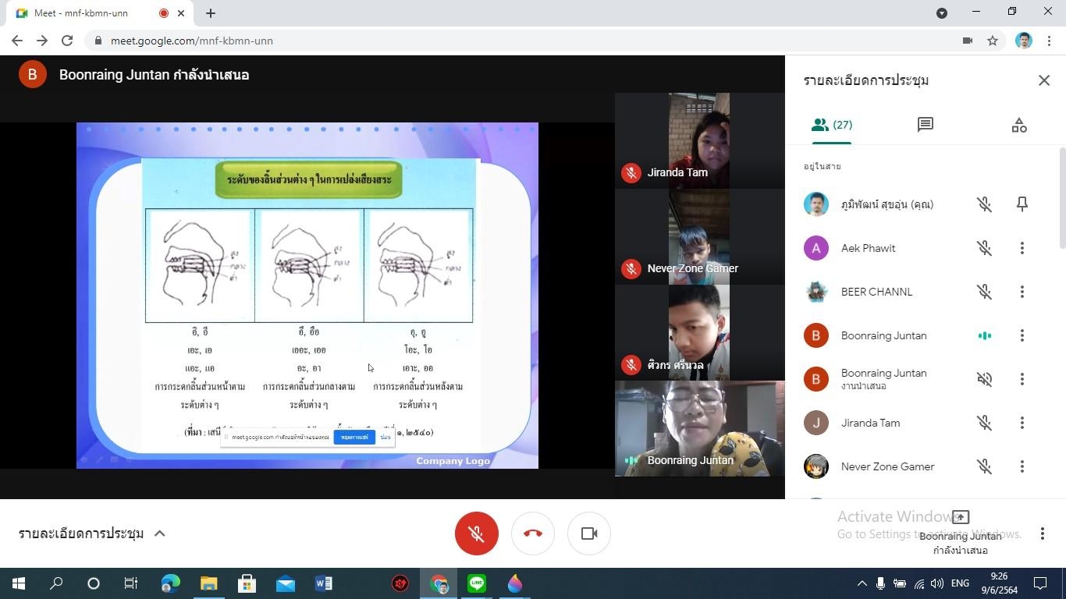Open more options for BEER CHANNL
This screenshot has width=1066, height=599.
tap(1022, 292)
